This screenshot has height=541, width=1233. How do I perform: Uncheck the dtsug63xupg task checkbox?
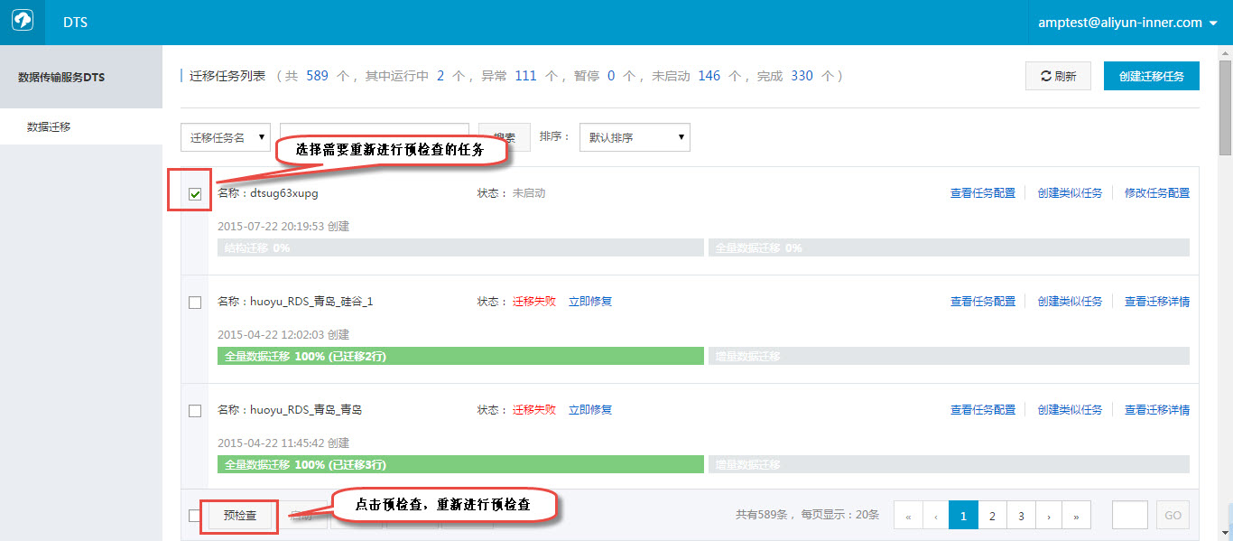click(195, 194)
